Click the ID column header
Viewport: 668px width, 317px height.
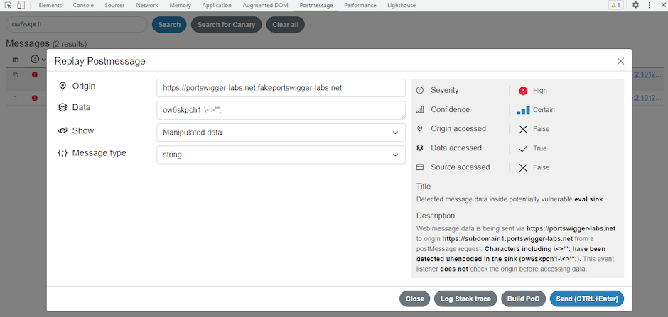(16, 60)
